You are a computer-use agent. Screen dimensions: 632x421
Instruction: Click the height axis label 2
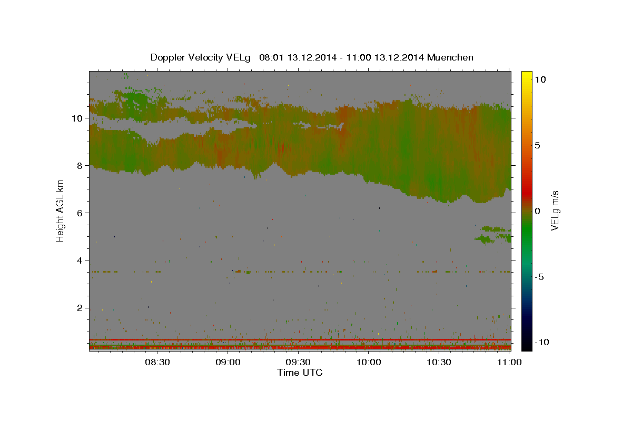pyautogui.click(x=81, y=308)
